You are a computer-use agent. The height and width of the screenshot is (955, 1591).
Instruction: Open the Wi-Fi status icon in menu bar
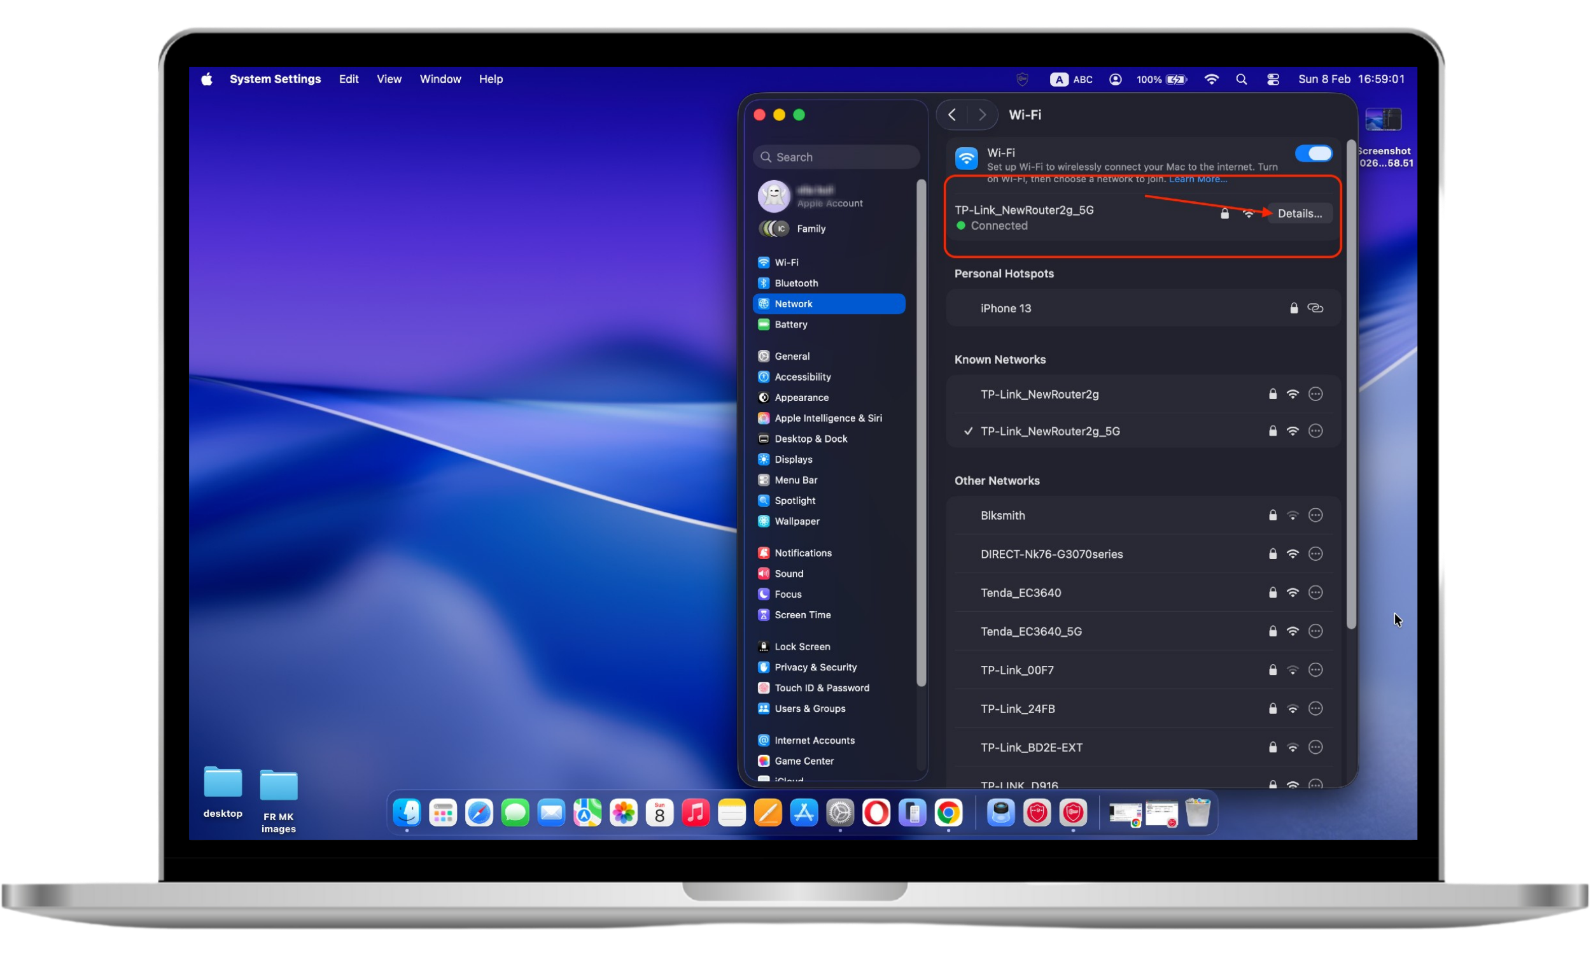(1211, 78)
